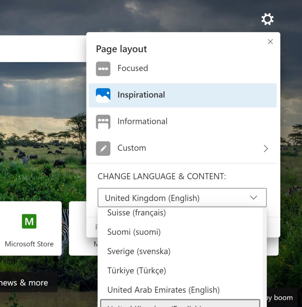The height and width of the screenshot is (307, 302).
Task: Pick United Arab Emirates (English) option
Action: [x=163, y=290]
